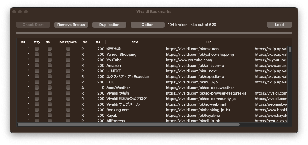
Task: Select the U-NEXT title cell
Action: coord(114,71)
